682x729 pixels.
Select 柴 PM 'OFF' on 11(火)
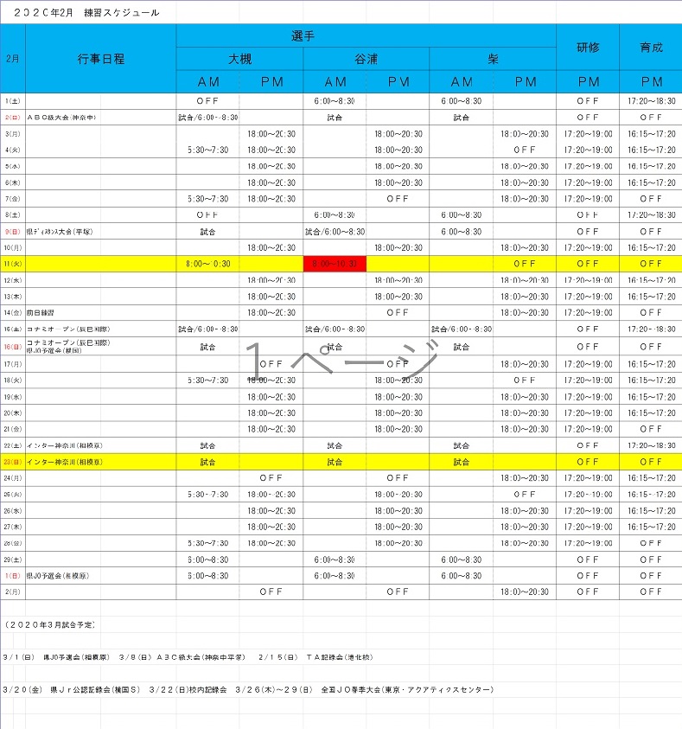pos(525,264)
